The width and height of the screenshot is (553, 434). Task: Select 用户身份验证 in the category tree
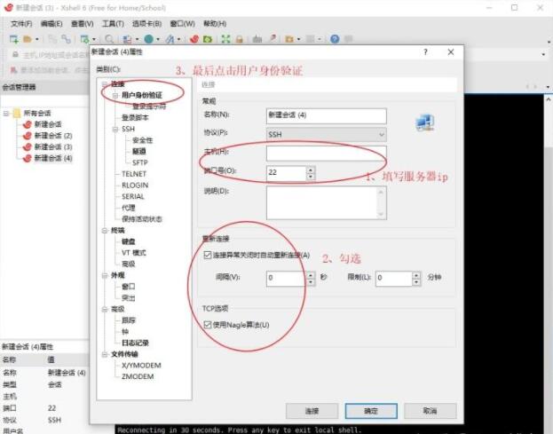pos(142,95)
